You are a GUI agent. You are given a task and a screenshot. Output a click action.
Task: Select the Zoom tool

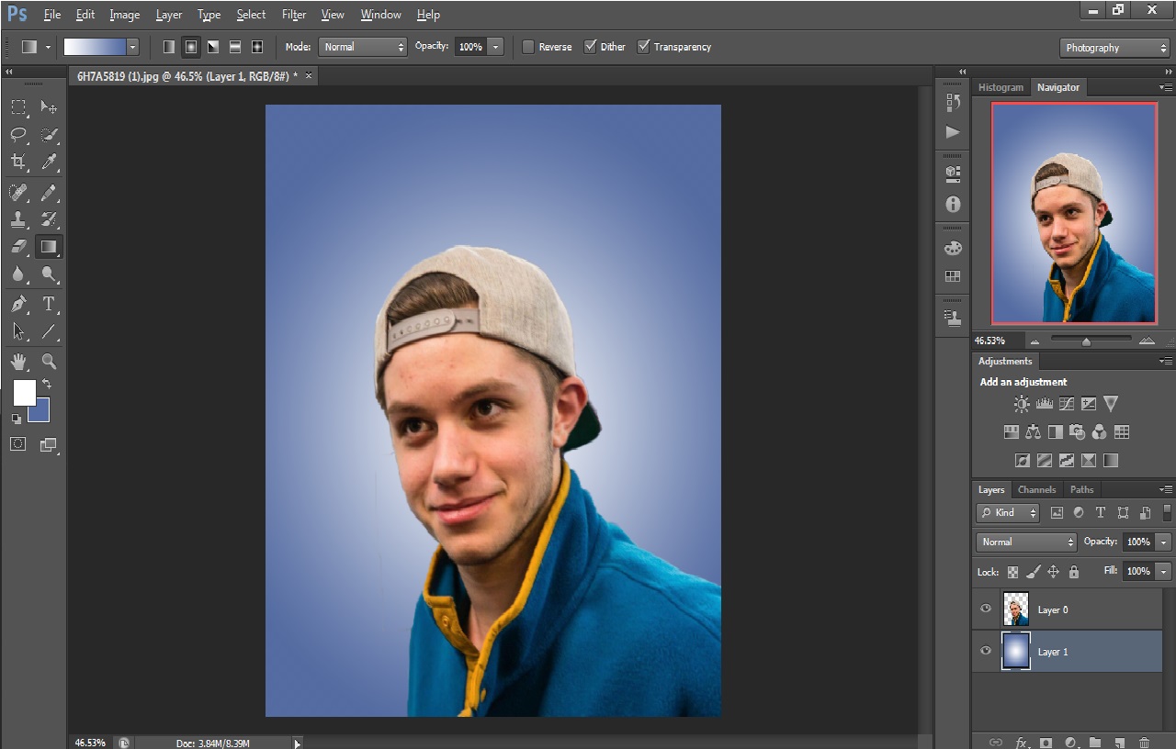[50, 362]
